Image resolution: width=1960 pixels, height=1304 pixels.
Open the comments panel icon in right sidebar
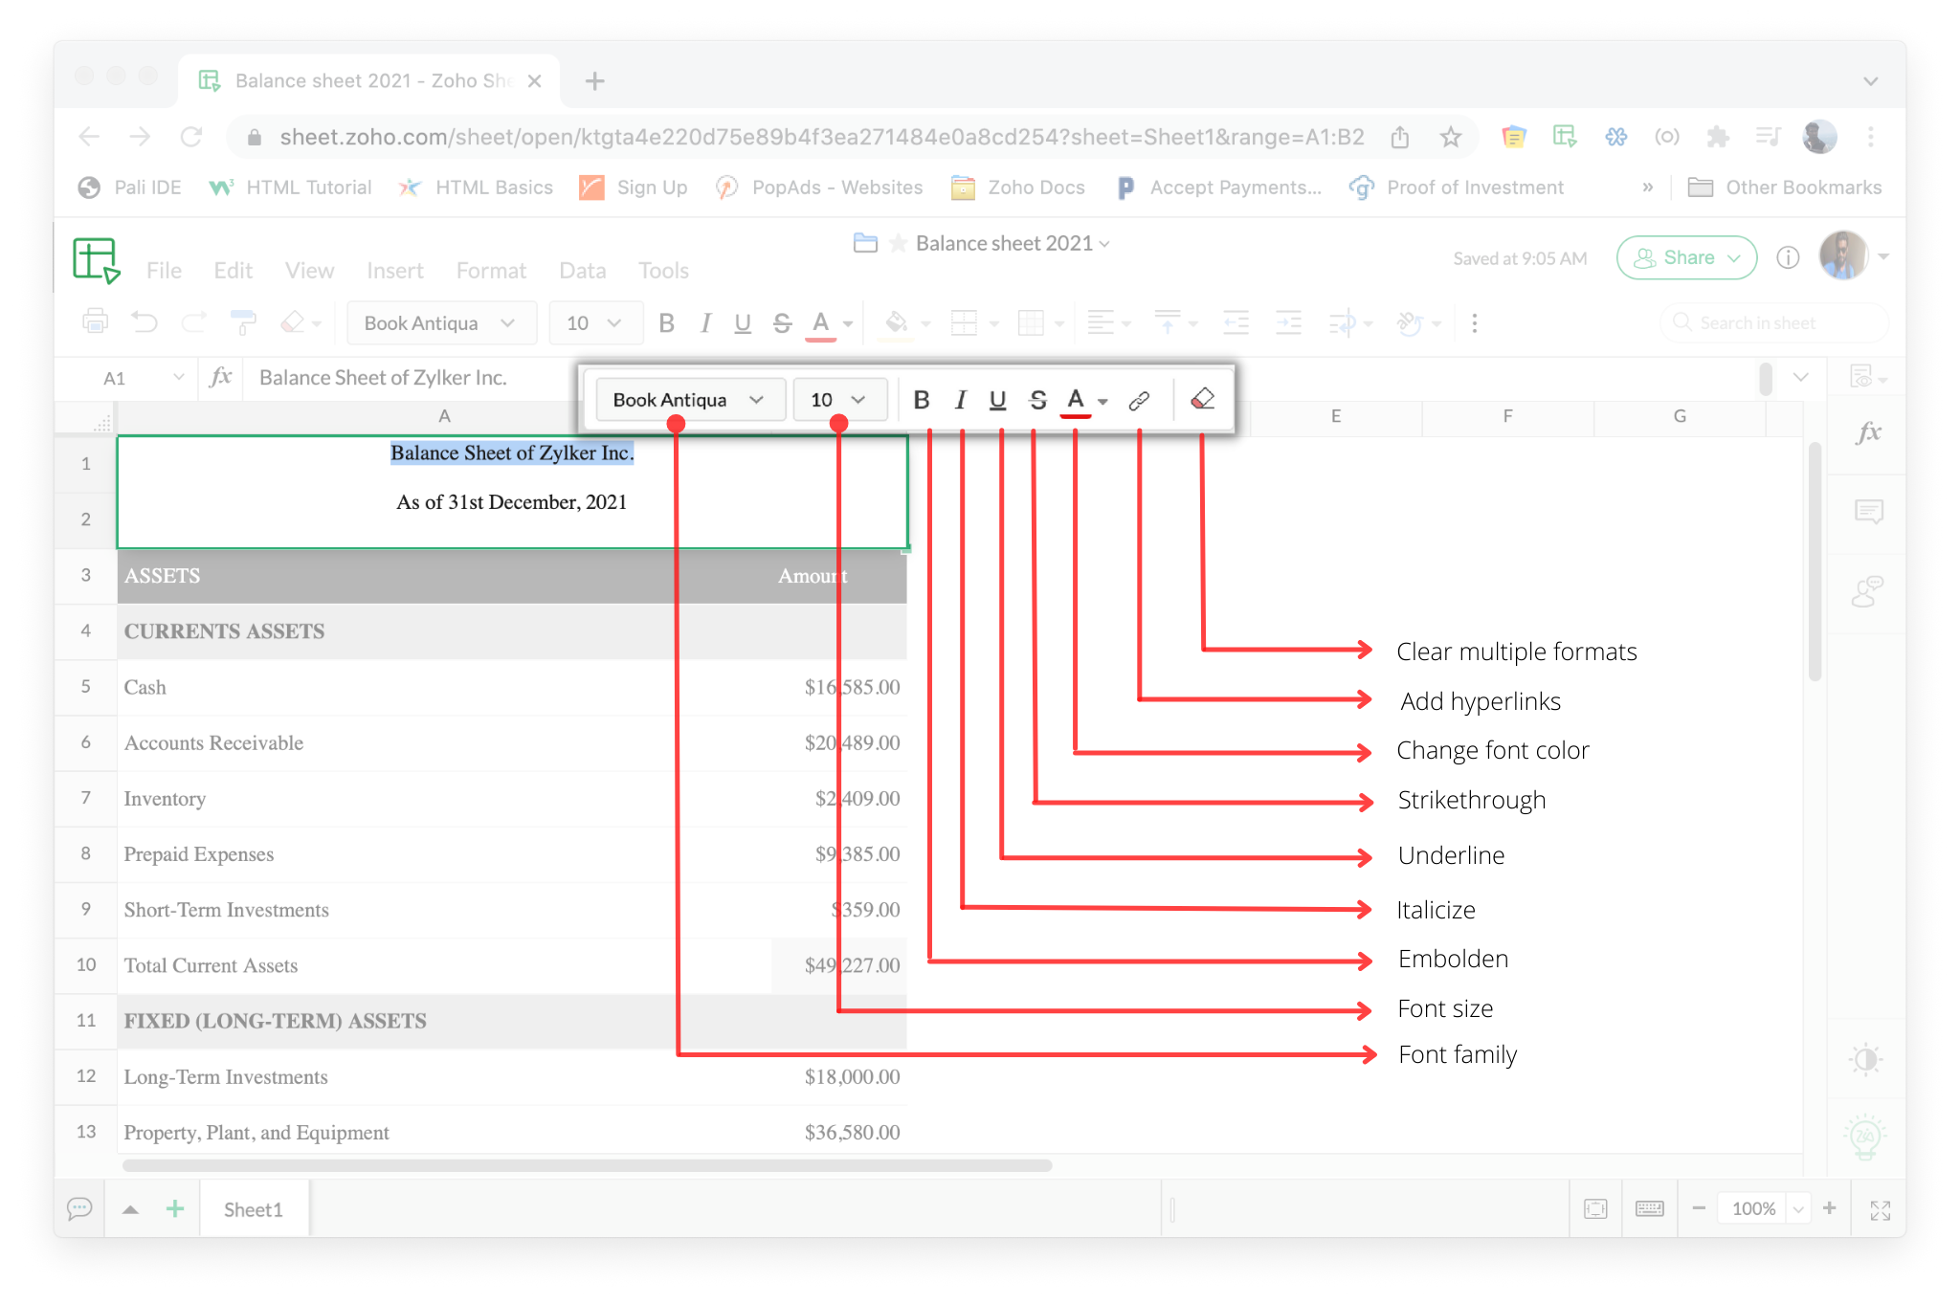pyautogui.click(x=1868, y=512)
